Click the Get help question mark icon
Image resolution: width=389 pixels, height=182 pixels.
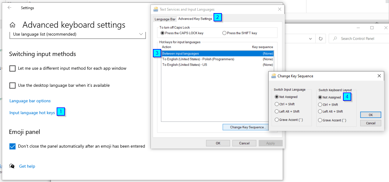pyautogui.click(x=12, y=166)
